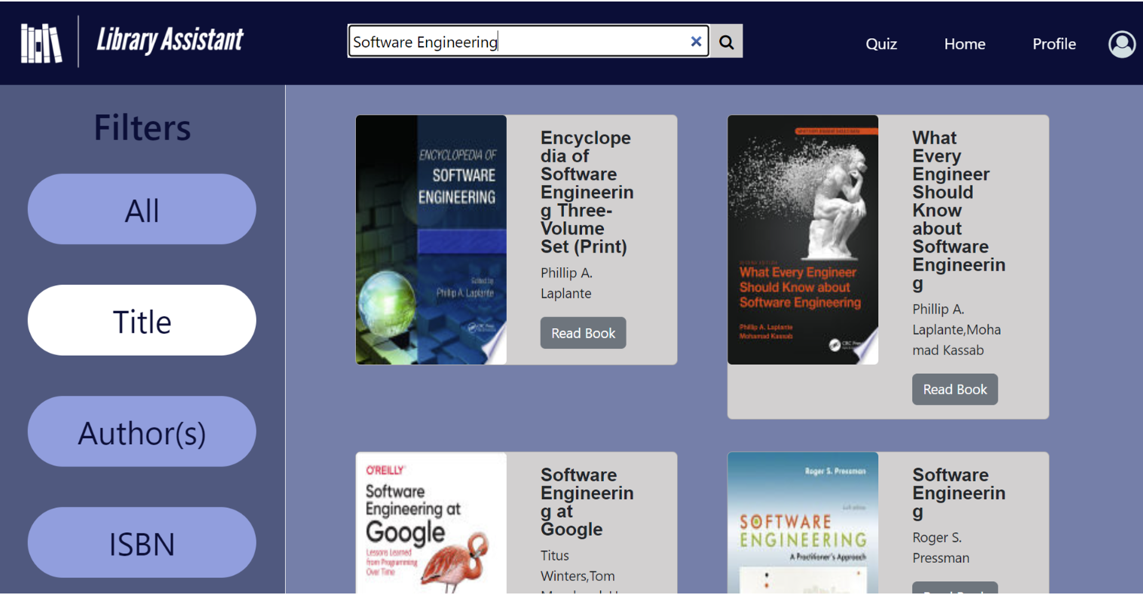1143x595 pixels.
Task: Click author Roger S. Pressman text
Action: (941, 548)
